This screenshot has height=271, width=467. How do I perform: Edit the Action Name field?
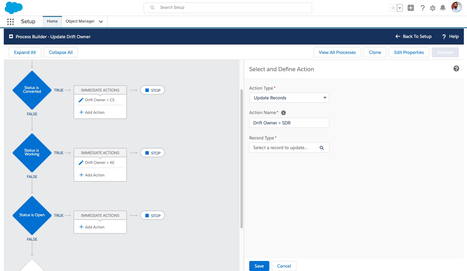coord(289,123)
